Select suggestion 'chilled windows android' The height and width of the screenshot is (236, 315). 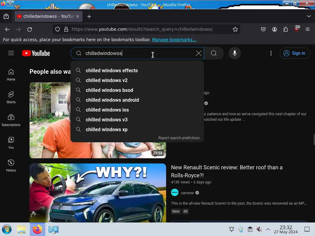coord(137,100)
